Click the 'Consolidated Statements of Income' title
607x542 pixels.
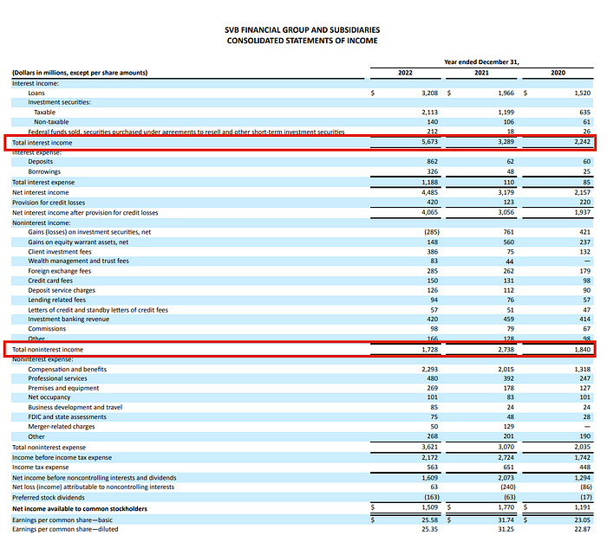pos(302,41)
